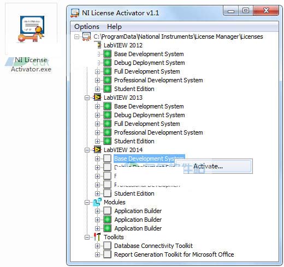The width and height of the screenshot is (284, 267).
Task: Click green status box of LabVIEW 2013 Base Development System
Action: [107, 106]
